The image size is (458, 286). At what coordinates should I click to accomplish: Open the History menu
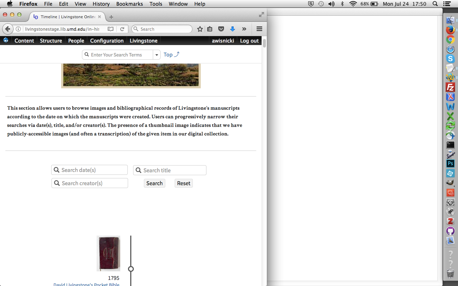tap(101, 4)
